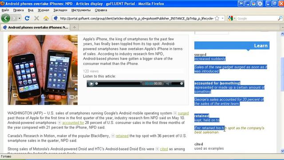Open the Журнал menu

click(x=43, y=10)
